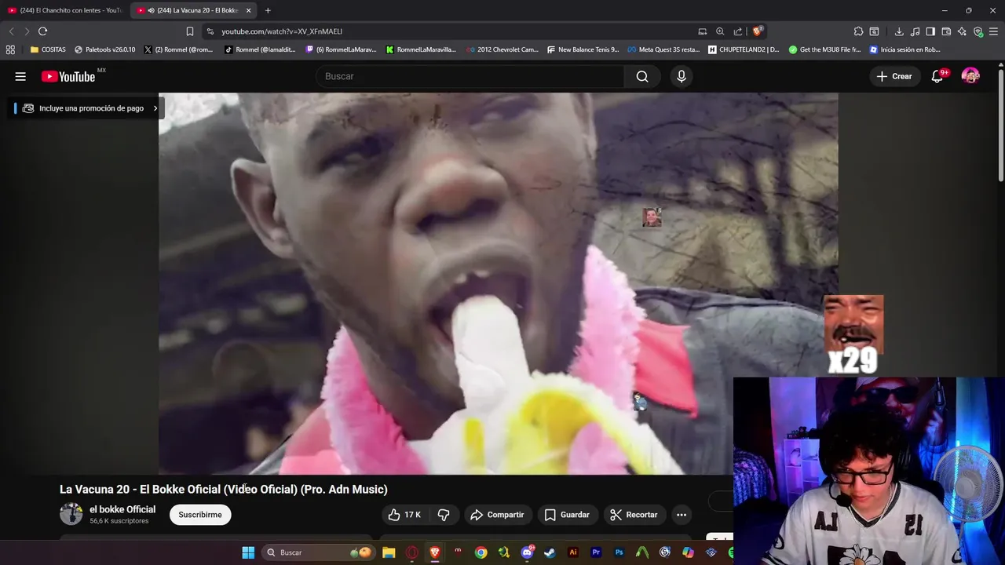Start voice search with the microphone

pos(682,76)
